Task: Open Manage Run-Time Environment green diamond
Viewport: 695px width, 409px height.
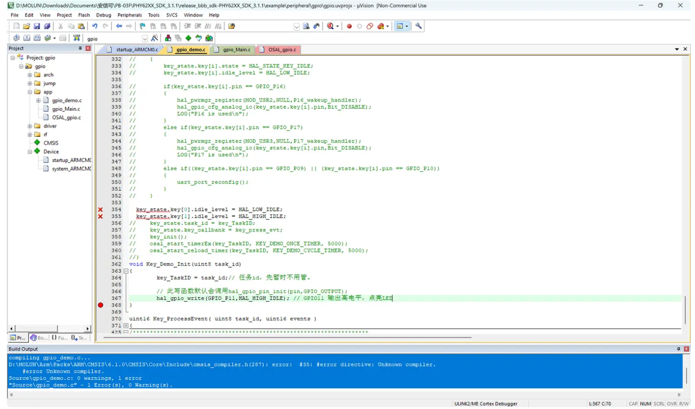Action: coord(189,38)
